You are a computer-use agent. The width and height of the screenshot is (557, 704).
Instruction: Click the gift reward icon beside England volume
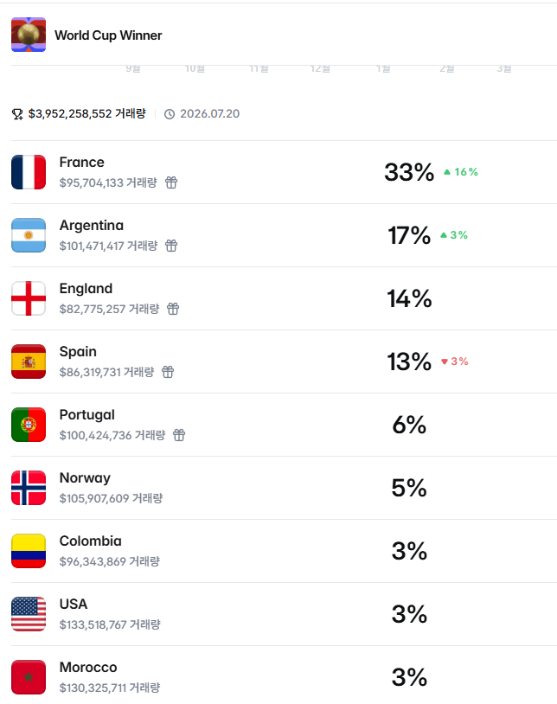coord(173,309)
